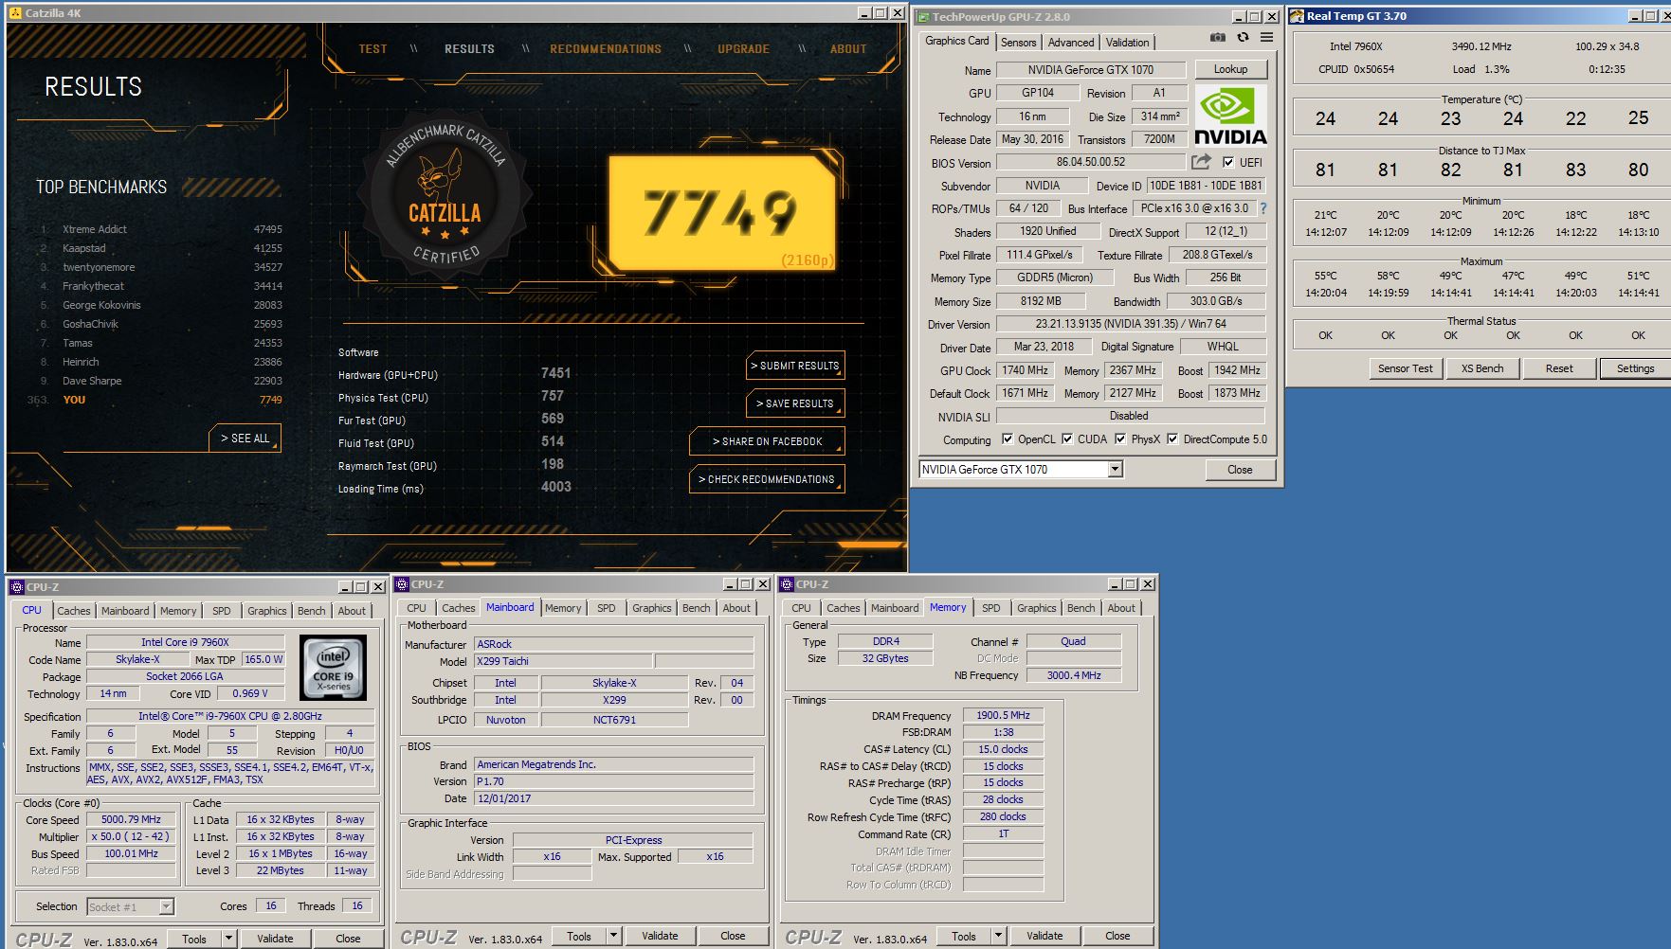Click Share on Facebook button
This screenshot has width=1671, height=949.
(x=767, y=441)
